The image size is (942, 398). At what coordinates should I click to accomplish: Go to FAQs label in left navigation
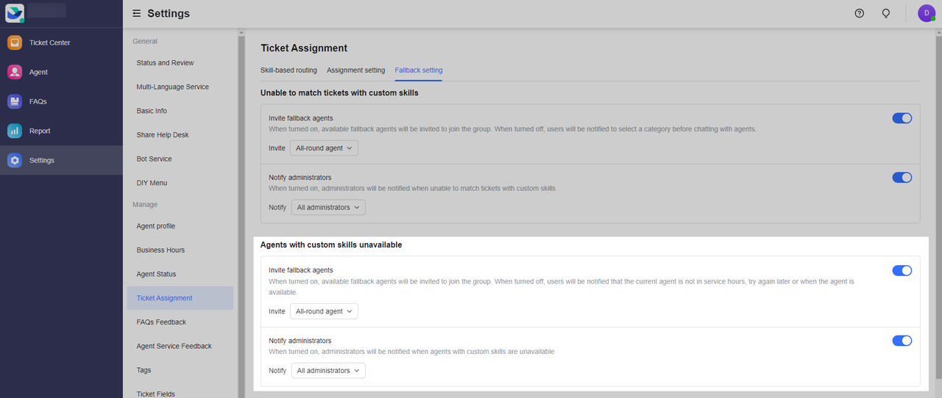(x=38, y=101)
